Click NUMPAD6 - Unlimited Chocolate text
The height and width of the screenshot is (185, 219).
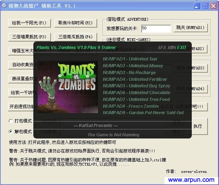[x=137, y=93]
